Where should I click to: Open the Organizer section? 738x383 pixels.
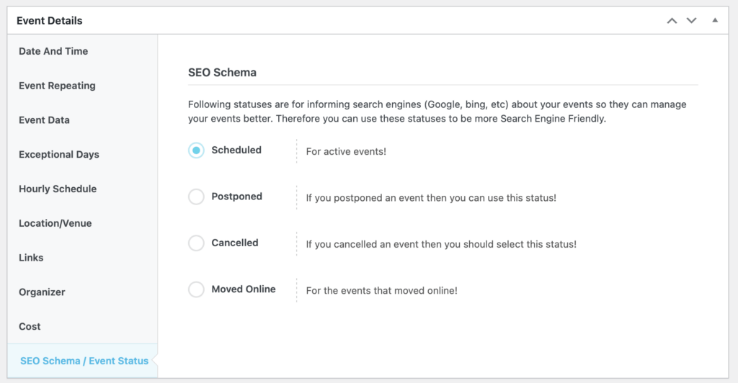(x=42, y=292)
